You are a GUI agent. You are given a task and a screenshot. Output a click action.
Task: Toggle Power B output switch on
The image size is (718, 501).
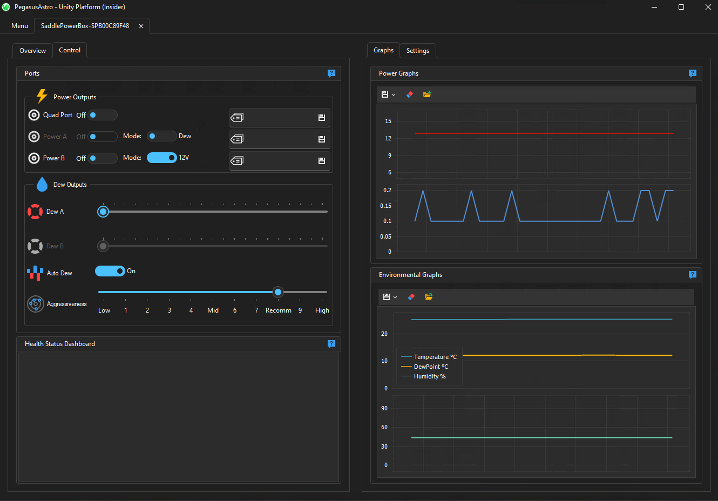coord(103,158)
